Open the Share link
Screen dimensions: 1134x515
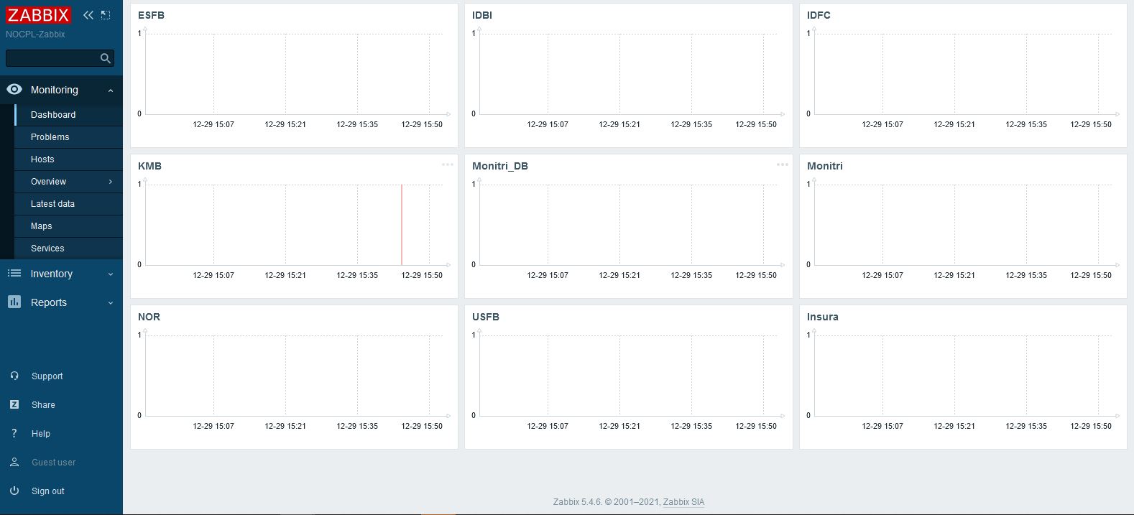(43, 405)
